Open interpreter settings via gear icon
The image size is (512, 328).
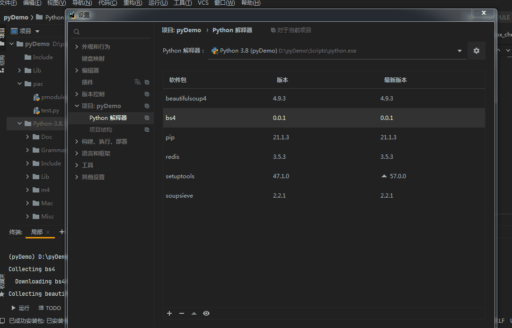click(476, 50)
